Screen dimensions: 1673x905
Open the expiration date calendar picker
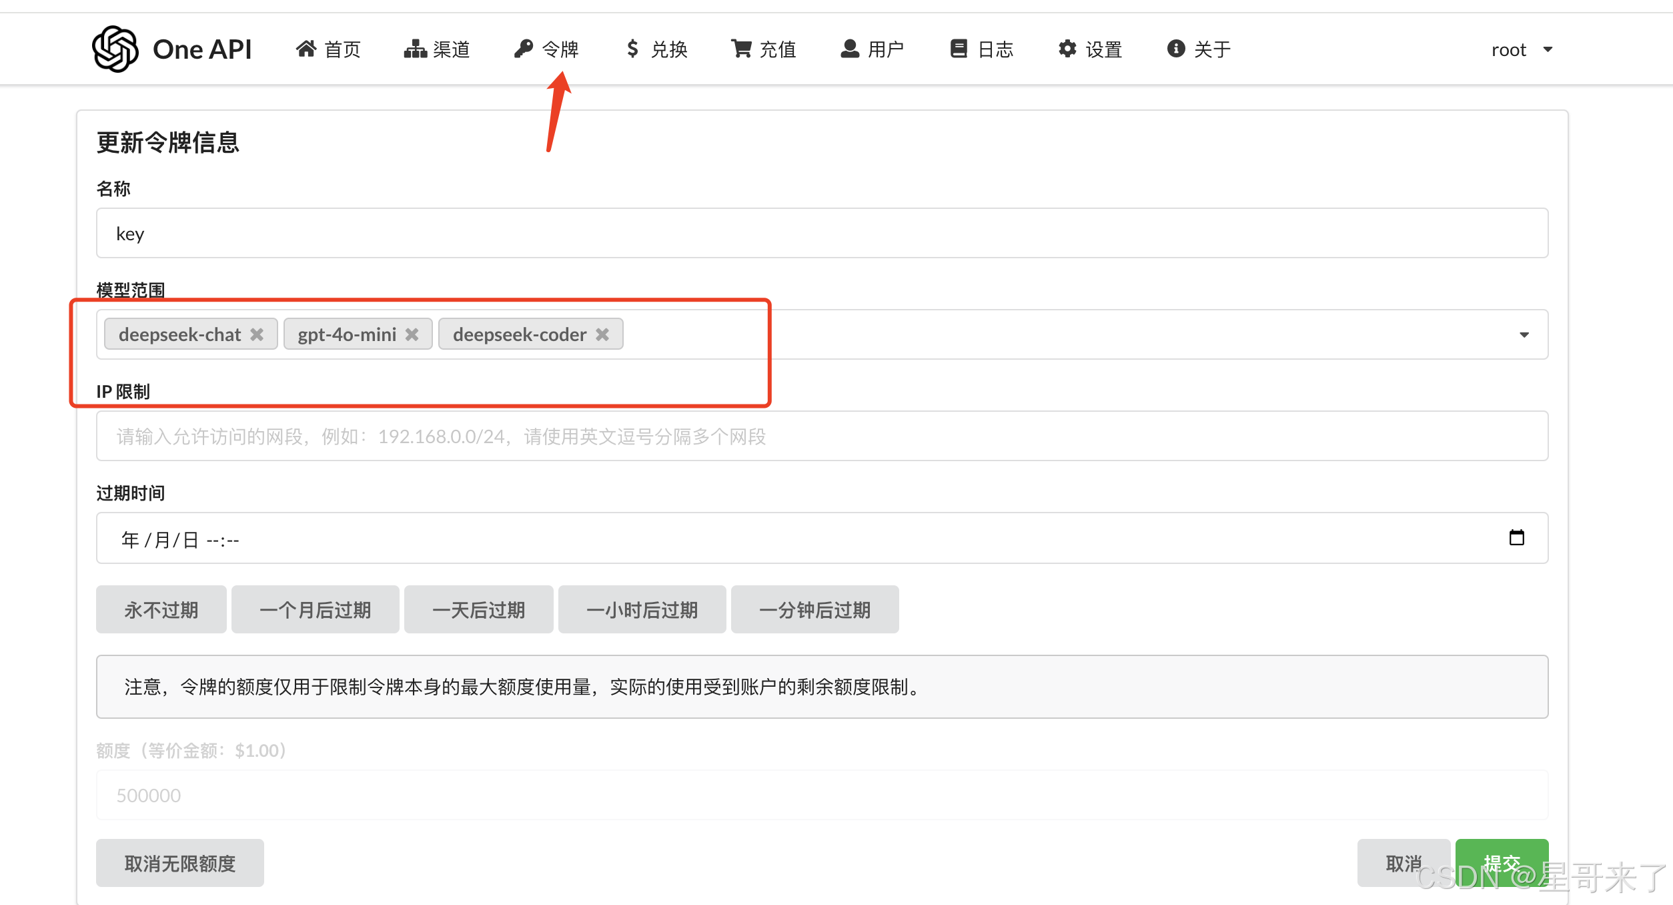[1516, 538]
